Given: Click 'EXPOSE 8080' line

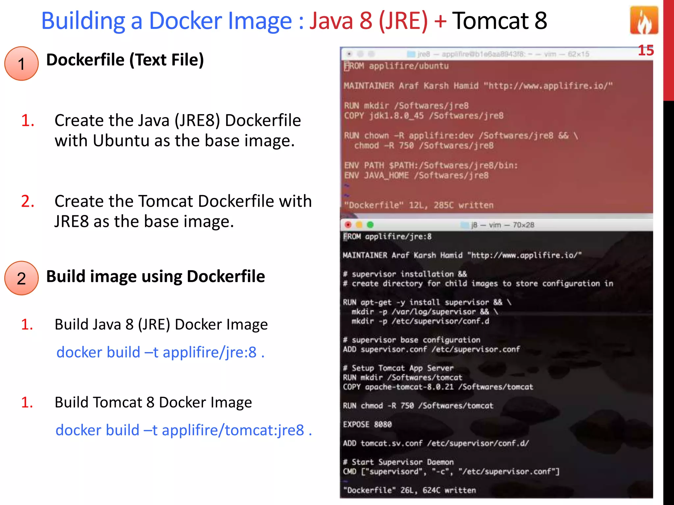Looking at the screenshot, I should (x=367, y=424).
